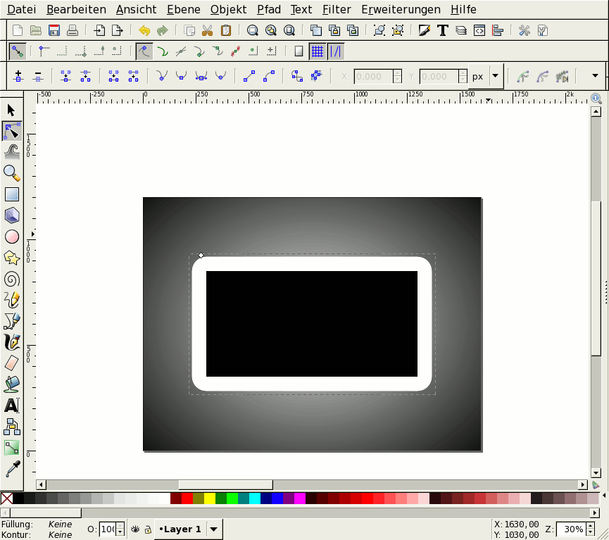Select the Zoom magnifier tool
Screen dimensions: 609x540
(12, 173)
